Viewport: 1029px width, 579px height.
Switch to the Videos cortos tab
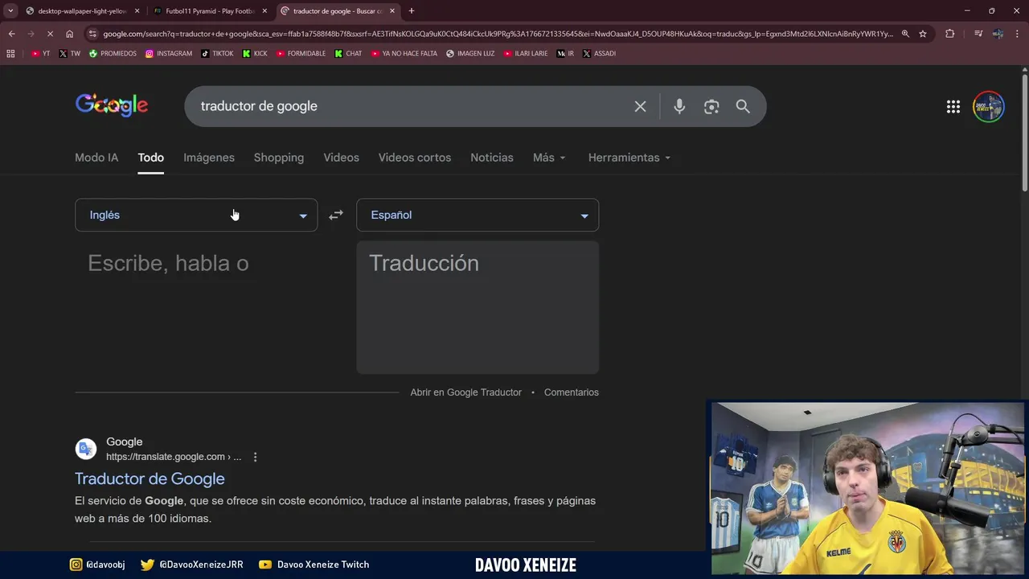pos(415,158)
